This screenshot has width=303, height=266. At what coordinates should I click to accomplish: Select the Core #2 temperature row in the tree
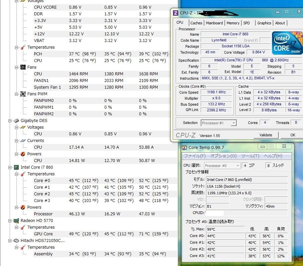pyautogui.click(x=105, y=194)
